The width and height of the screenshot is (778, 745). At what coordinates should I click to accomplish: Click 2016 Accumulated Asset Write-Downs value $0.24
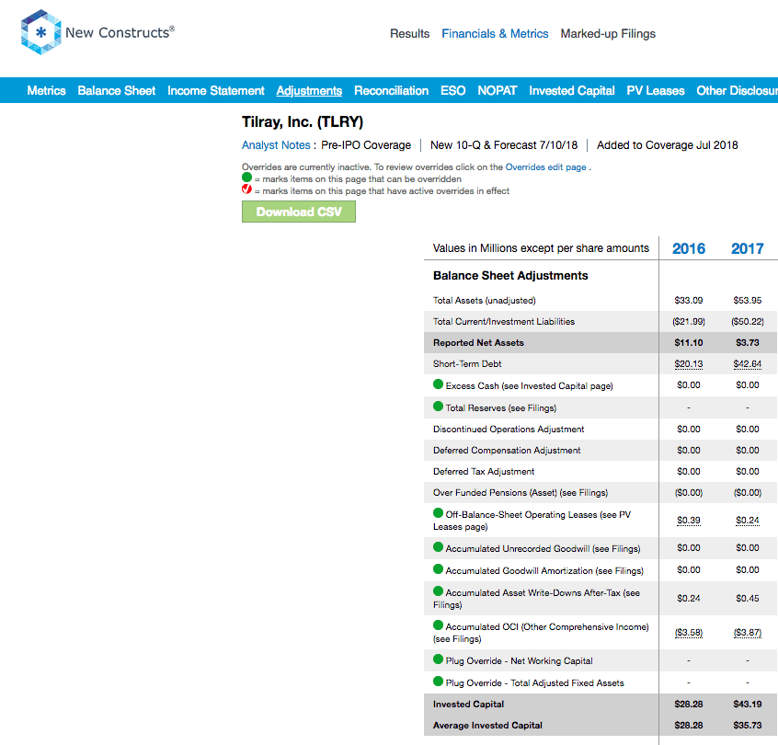[689, 599]
